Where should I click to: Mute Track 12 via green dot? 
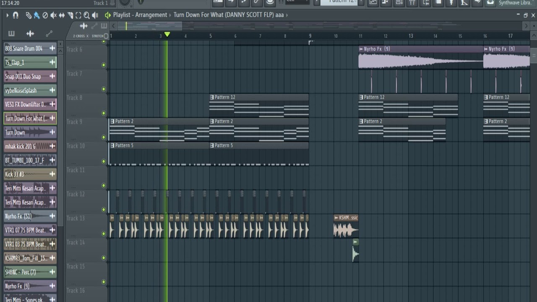pyautogui.click(x=104, y=210)
